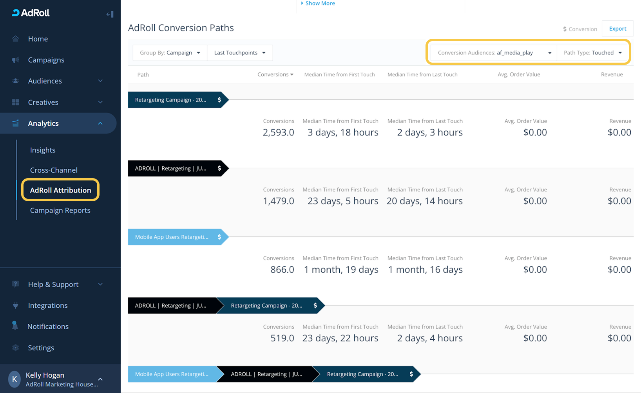
Task: Sort by the Conversions column header
Action: (275, 74)
